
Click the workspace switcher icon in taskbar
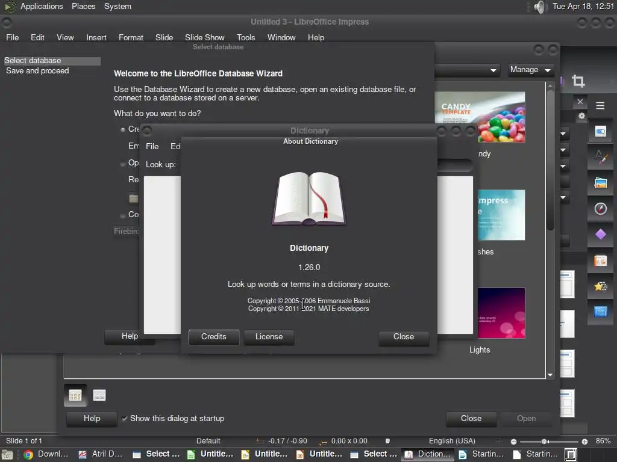pos(571,455)
